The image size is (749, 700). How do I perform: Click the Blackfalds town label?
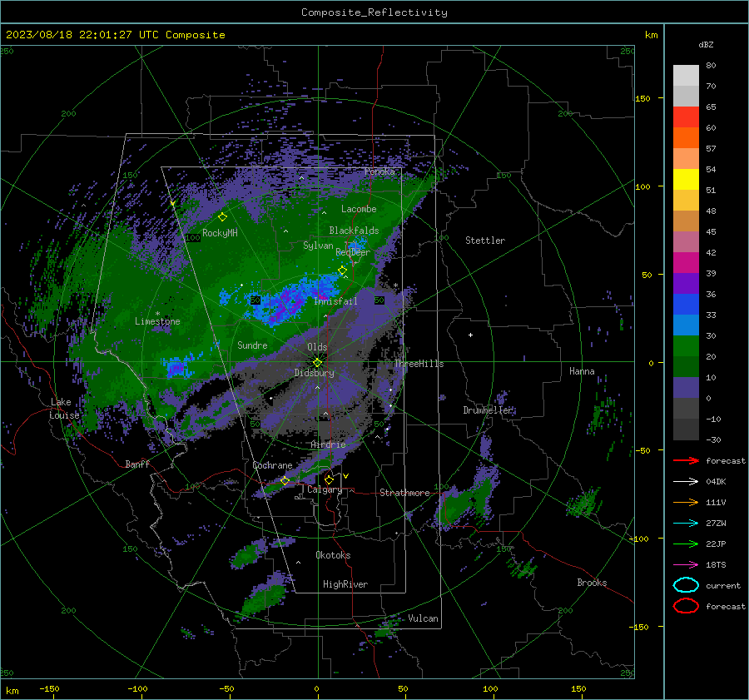coord(354,231)
